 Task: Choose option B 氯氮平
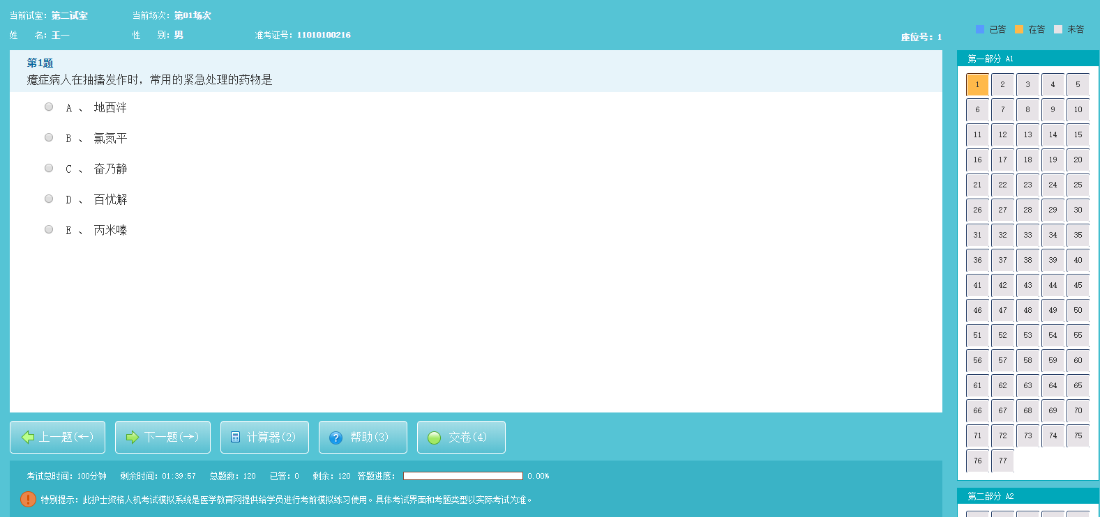tap(49, 137)
